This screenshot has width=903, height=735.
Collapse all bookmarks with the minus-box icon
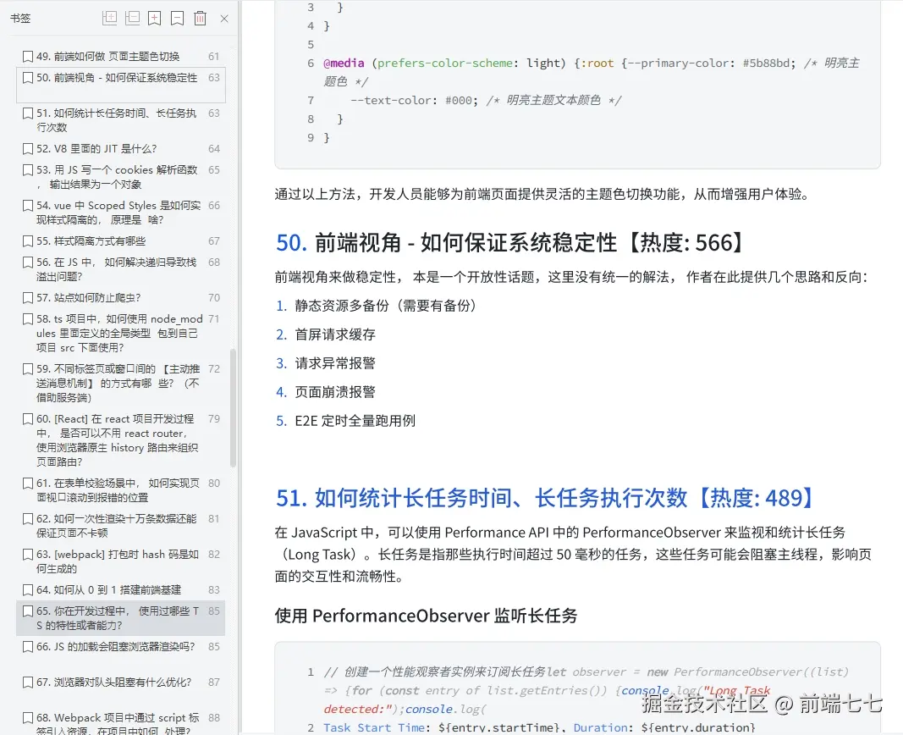131,18
